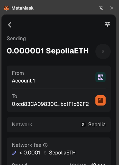Click the Network row label

(x=22, y=125)
